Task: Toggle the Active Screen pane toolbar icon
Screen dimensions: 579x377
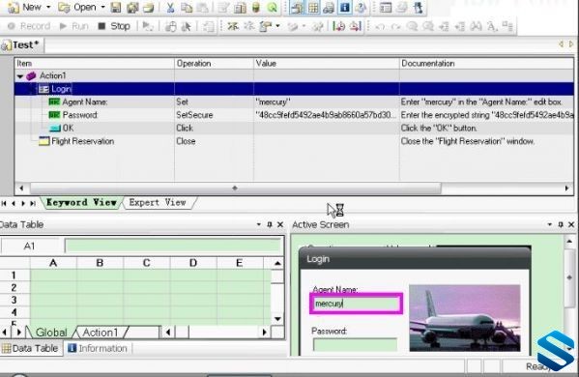Action: point(297,8)
